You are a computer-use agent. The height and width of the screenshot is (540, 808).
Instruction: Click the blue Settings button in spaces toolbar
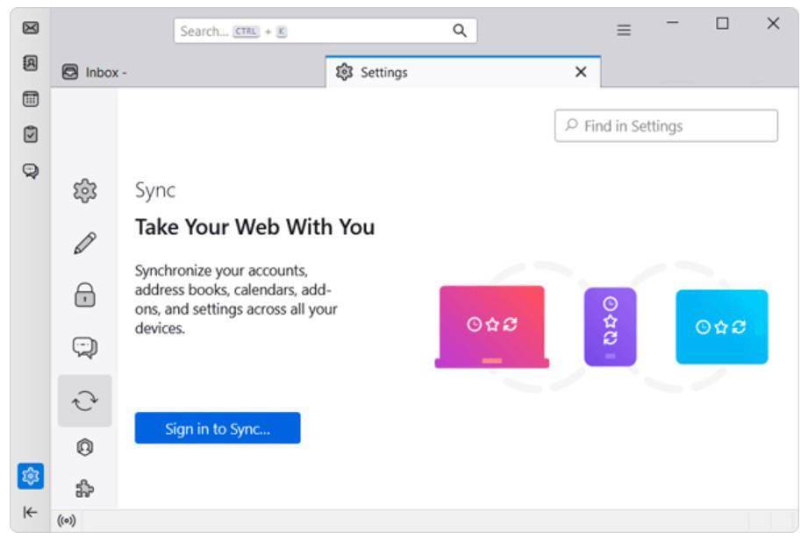click(31, 476)
